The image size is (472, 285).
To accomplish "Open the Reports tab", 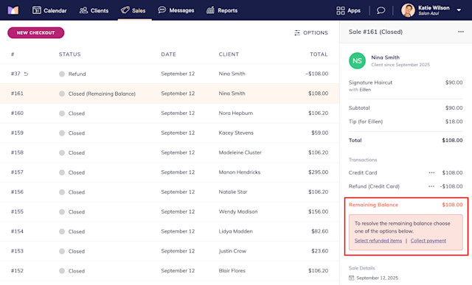I will tap(222, 10).
